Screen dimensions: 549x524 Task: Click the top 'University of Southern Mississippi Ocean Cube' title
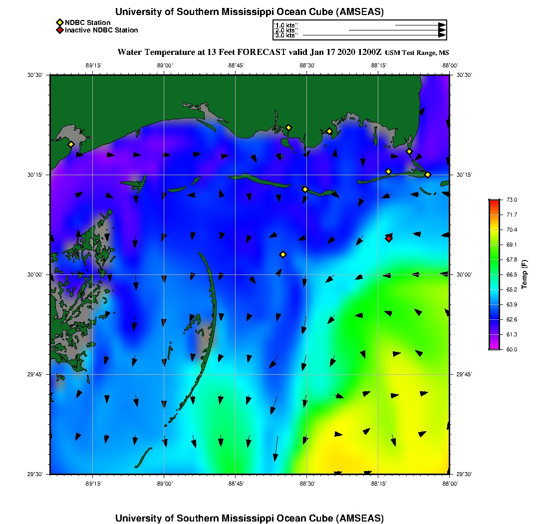(249, 12)
